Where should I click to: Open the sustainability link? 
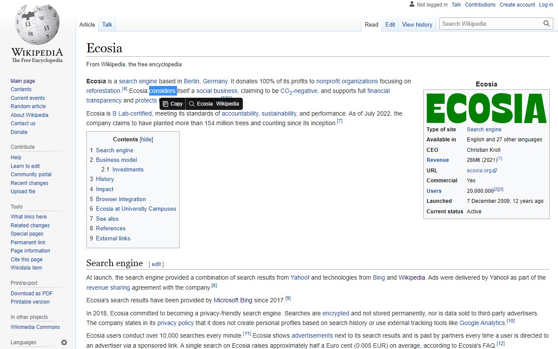pos(279,113)
